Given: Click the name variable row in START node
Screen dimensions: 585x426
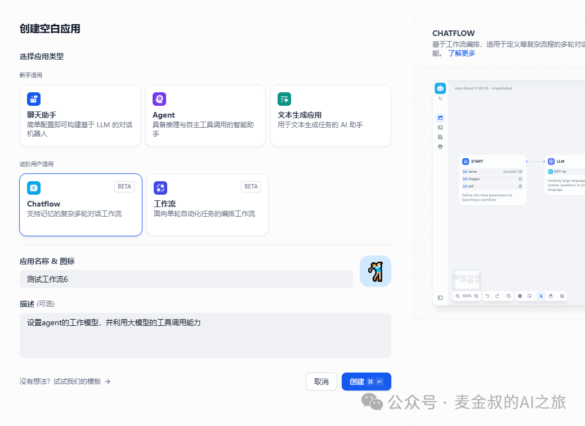Looking at the screenshot, I should pyautogui.click(x=493, y=172).
